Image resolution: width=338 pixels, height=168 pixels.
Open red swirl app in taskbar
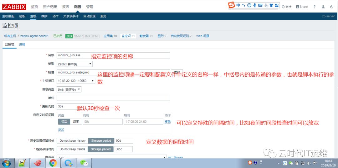(x=38, y=163)
